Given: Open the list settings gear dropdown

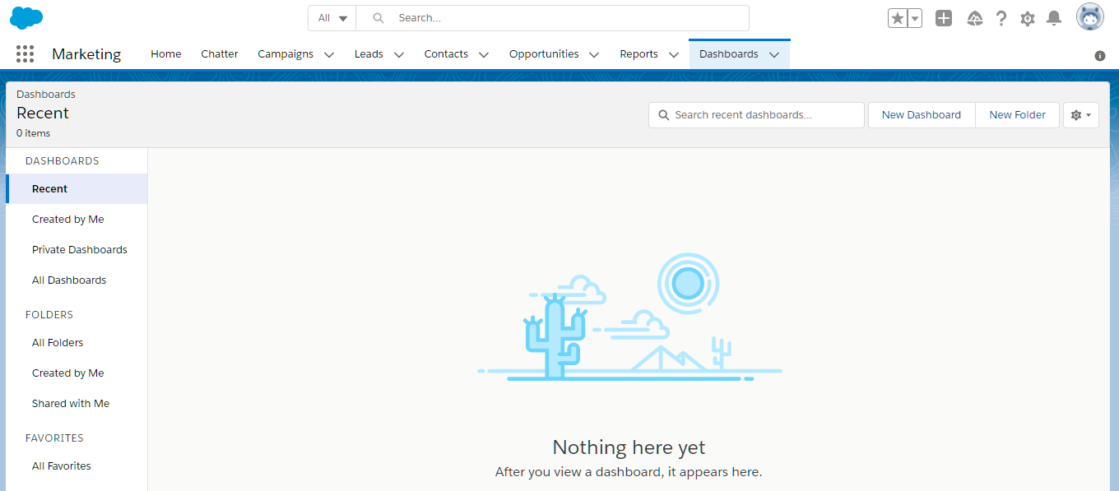Looking at the screenshot, I should coord(1080,115).
